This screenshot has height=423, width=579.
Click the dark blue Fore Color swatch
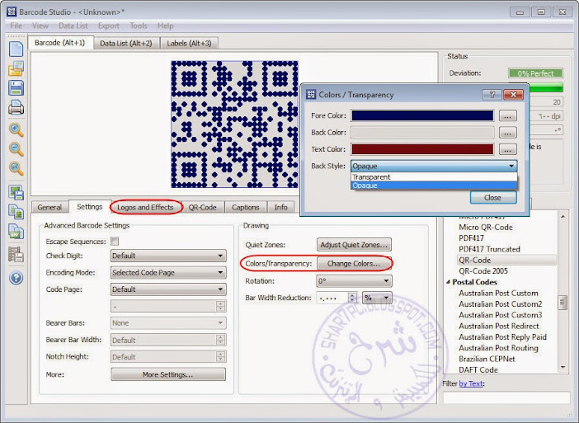coord(422,115)
